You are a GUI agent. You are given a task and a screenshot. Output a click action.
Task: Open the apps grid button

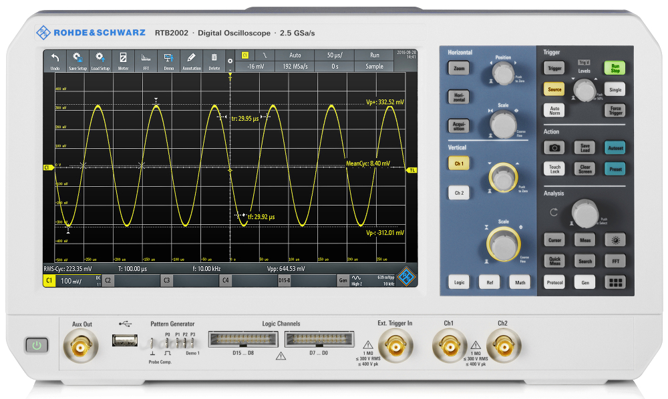[x=616, y=282]
